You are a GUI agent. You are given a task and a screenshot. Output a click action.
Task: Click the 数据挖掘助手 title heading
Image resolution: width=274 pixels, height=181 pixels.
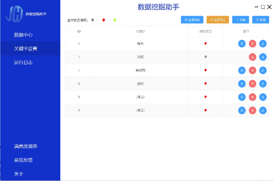[x=159, y=7]
